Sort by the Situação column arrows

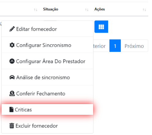[x=87, y=10]
